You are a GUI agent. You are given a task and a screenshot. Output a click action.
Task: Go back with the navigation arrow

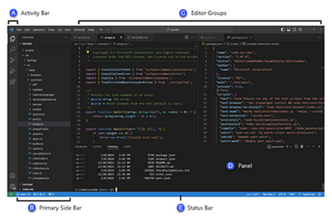pyautogui.click(x=101, y=30)
